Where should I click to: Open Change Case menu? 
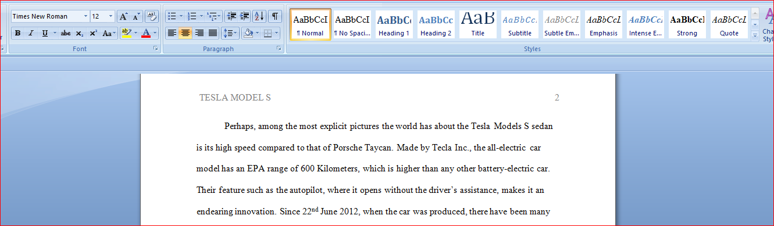tap(109, 33)
